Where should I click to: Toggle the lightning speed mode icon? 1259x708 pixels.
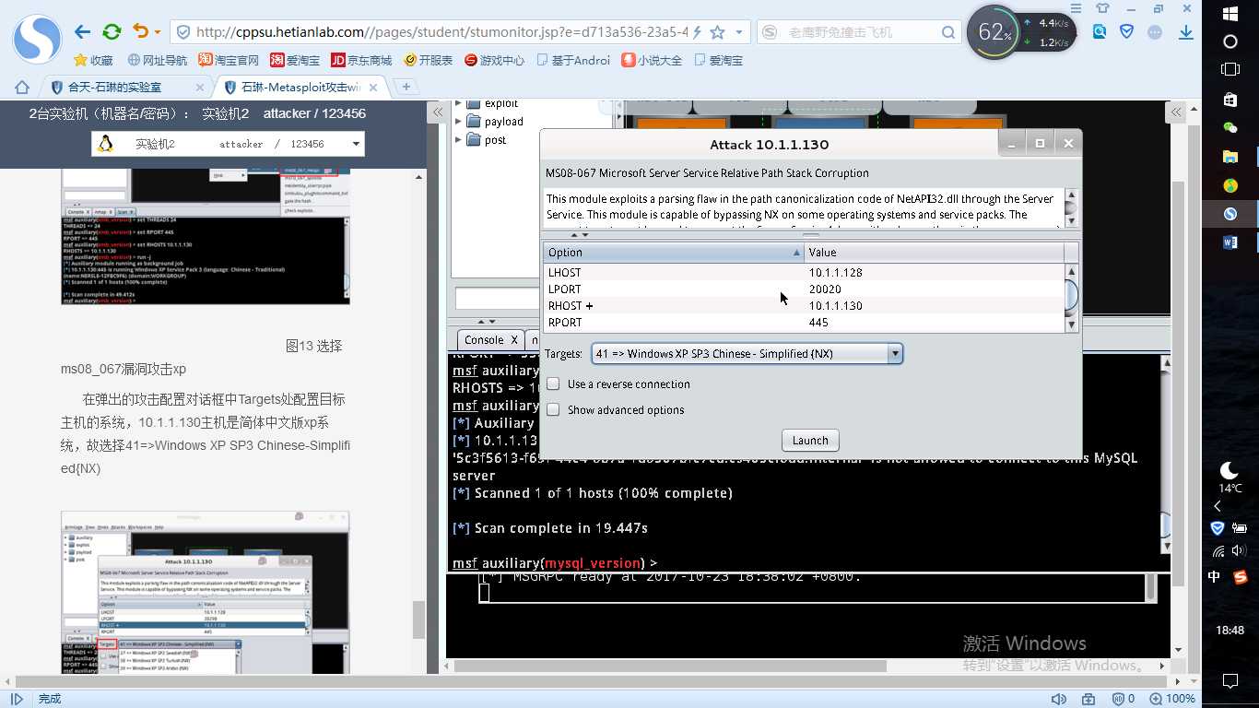click(699, 32)
